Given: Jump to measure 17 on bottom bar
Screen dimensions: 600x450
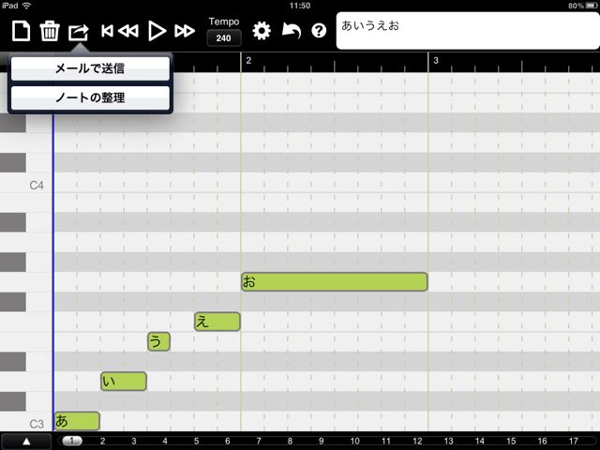Looking at the screenshot, I should (x=574, y=441).
